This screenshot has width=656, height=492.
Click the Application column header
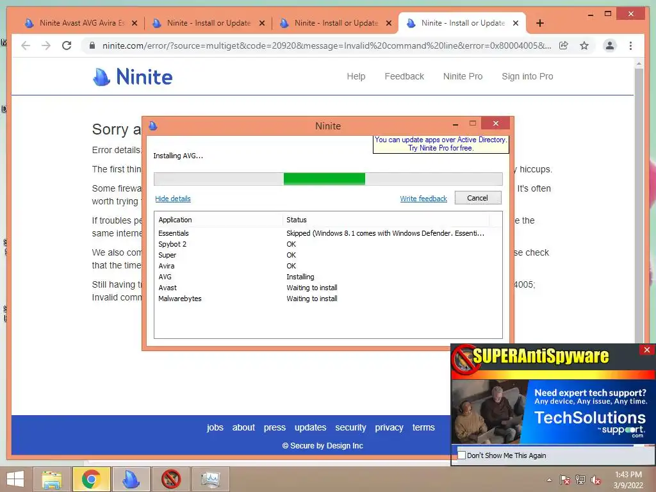tap(218, 220)
